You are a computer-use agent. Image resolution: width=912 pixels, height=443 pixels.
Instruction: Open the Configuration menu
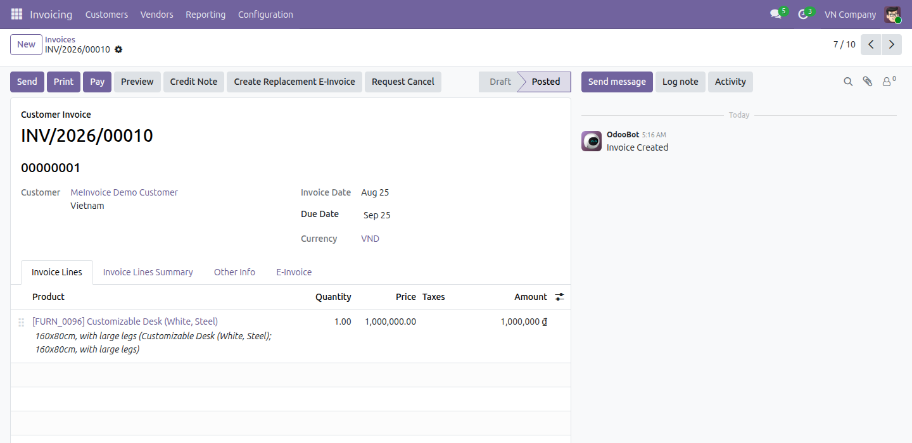[x=265, y=14]
